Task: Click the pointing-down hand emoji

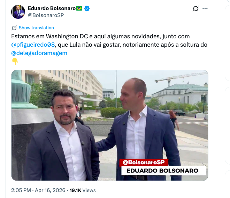Action: 15,61
